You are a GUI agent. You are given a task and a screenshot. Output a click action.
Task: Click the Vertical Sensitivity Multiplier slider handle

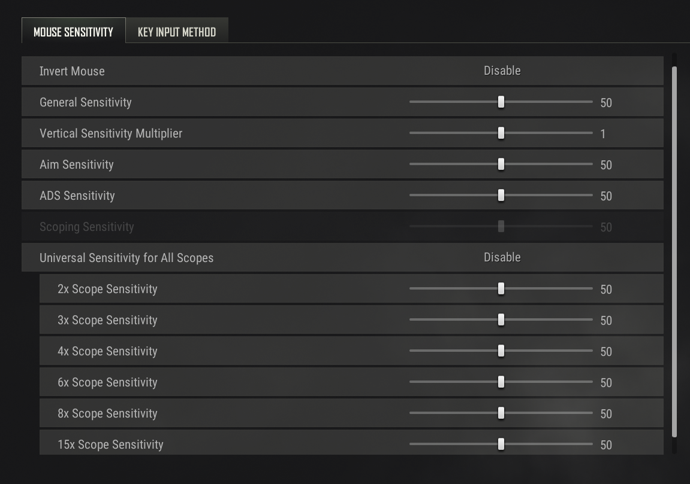501,133
